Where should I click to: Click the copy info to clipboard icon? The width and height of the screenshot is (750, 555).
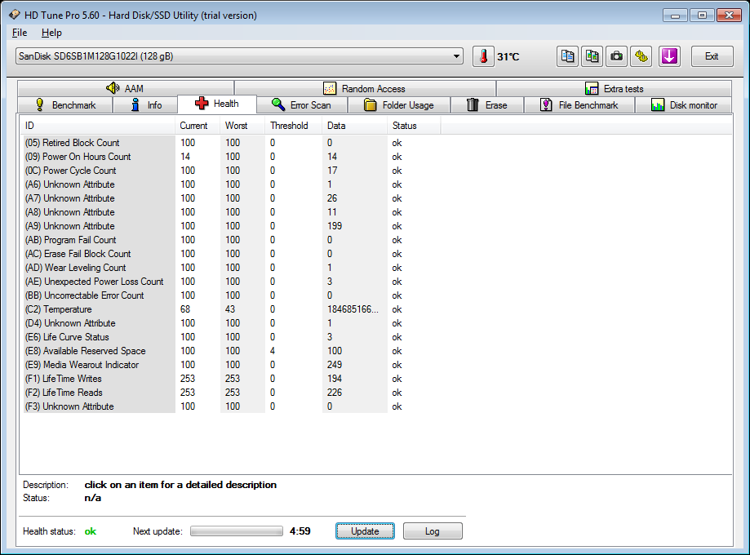[x=568, y=56]
